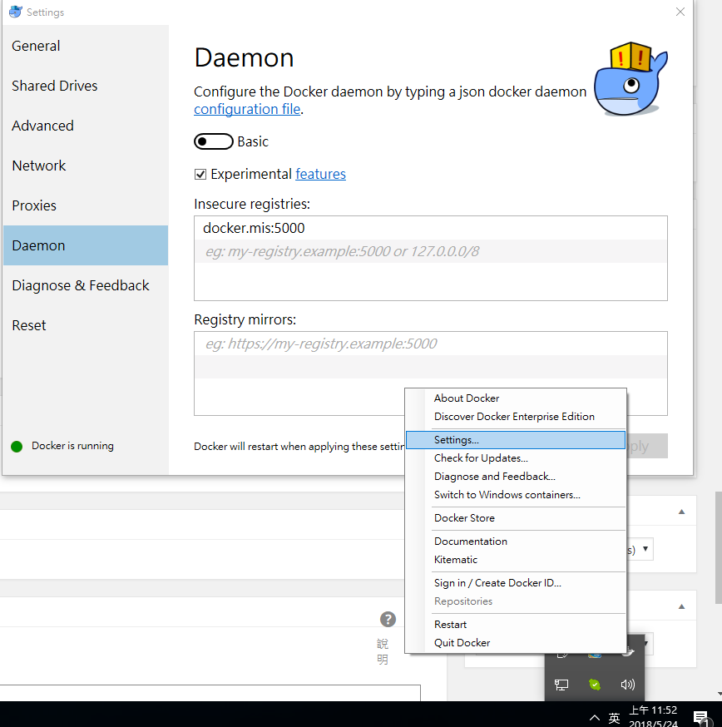Click the volume speaker tray icon

pyautogui.click(x=627, y=685)
